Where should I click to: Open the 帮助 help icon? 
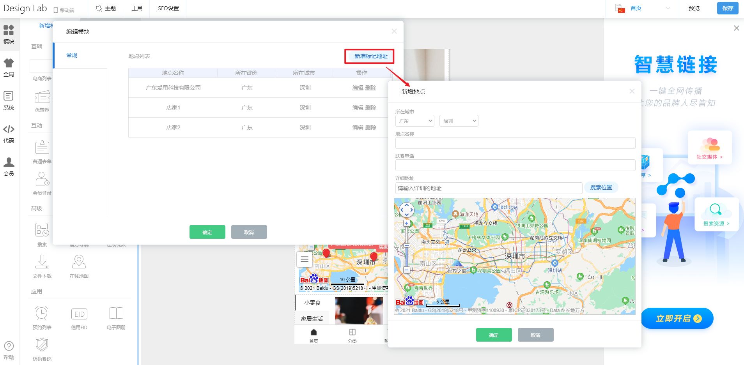(9, 350)
